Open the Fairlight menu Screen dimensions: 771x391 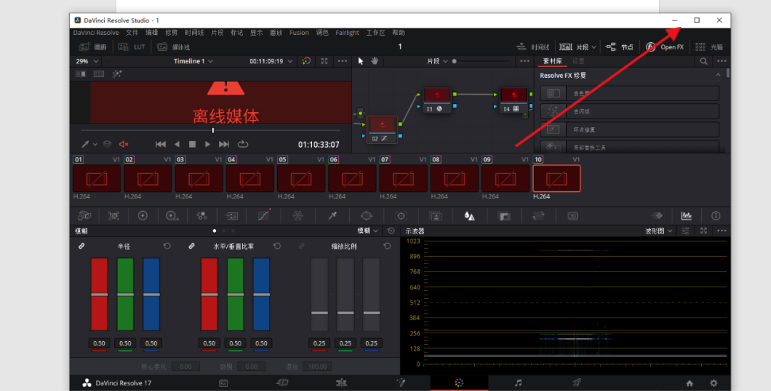click(347, 33)
